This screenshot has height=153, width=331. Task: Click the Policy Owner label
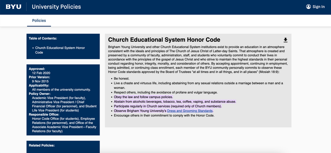[40, 94]
